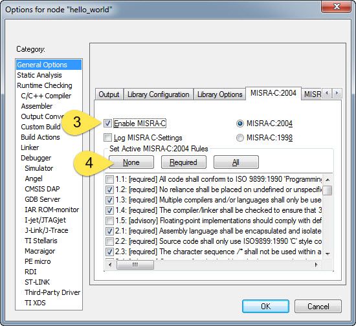This screenshot has width=356, height=326.
Task: Select TI XDS category
Action: coord(49,303)
